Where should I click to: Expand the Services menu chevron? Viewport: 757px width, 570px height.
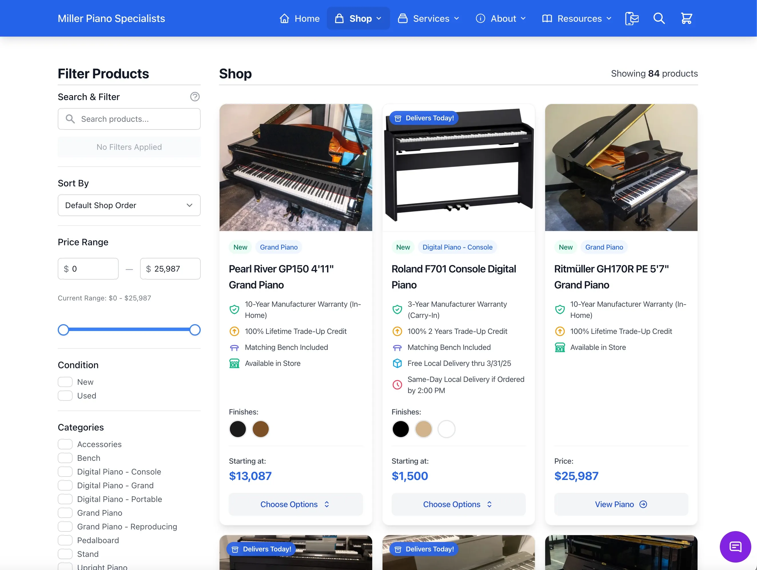pyautogui.click(x=456, y=19)
